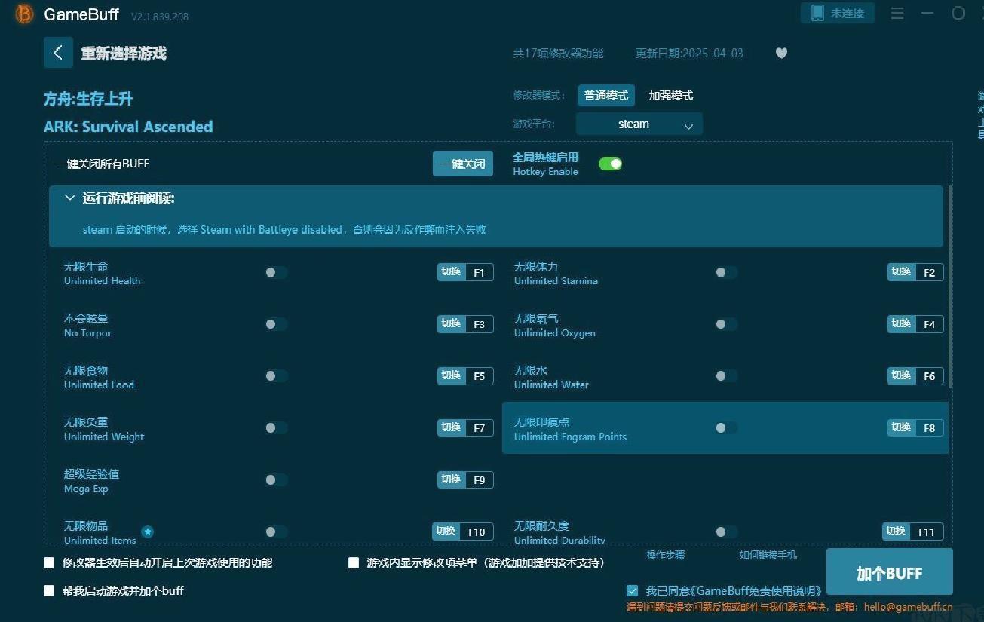Screen dimensions: 984x622
Task: Click the vertical scrollbar of cheat list
Action: pyautogui.click(x=950, y=288)
